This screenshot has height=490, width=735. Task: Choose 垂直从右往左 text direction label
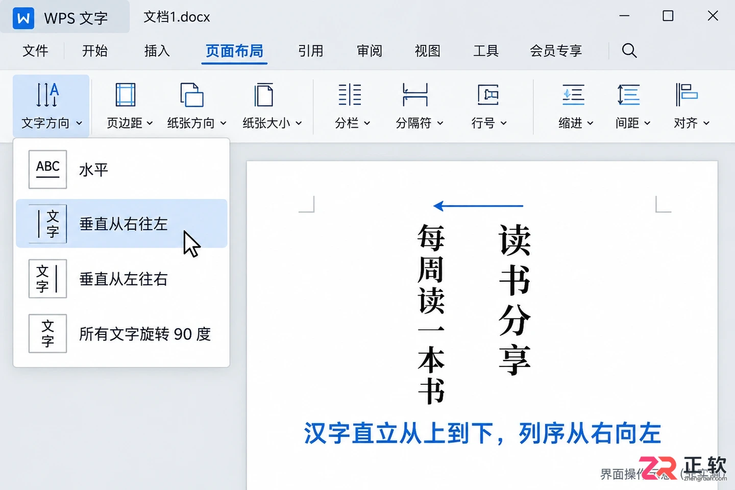point(124,224)
